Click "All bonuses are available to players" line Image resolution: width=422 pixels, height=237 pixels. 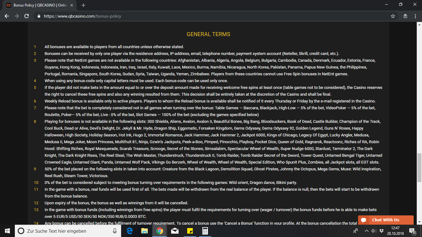pyautogui.click(x=114, y=47)
